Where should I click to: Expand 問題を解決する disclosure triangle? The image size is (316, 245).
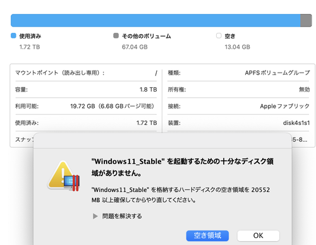pos(95,216)
